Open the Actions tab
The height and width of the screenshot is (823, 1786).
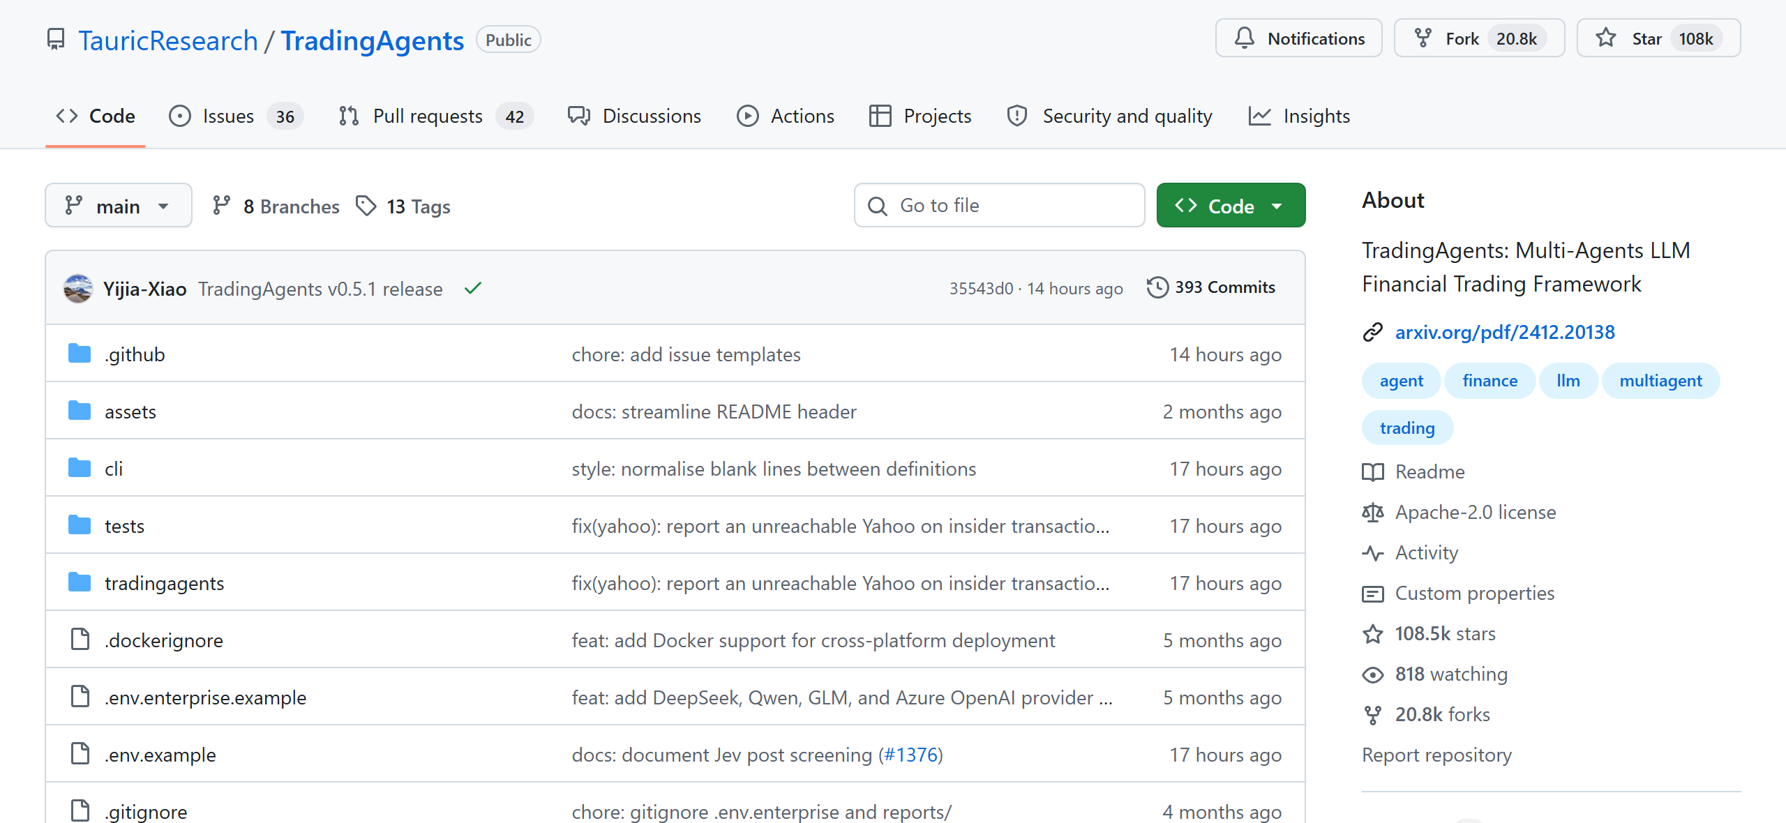(786, 116)
